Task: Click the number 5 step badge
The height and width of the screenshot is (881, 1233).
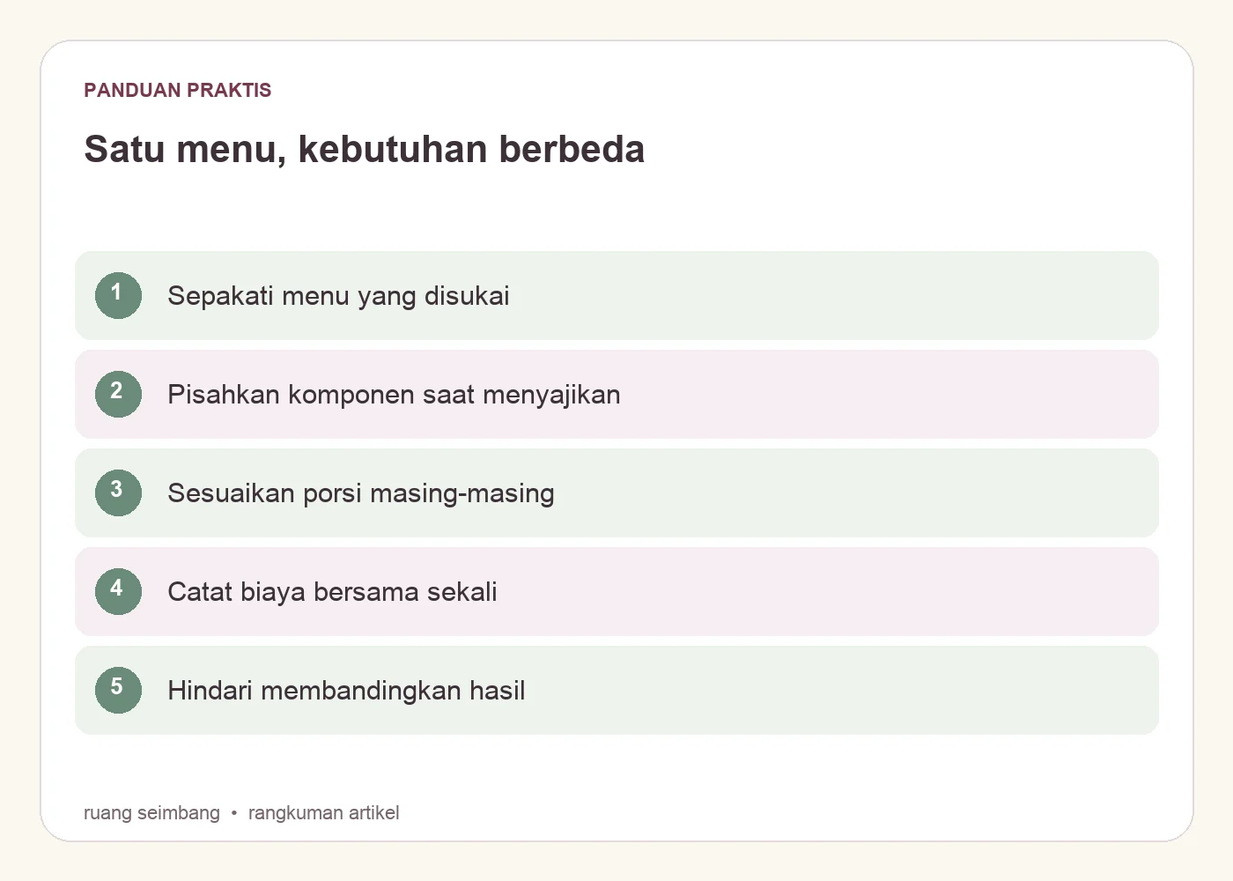Action: pos(118,690)
